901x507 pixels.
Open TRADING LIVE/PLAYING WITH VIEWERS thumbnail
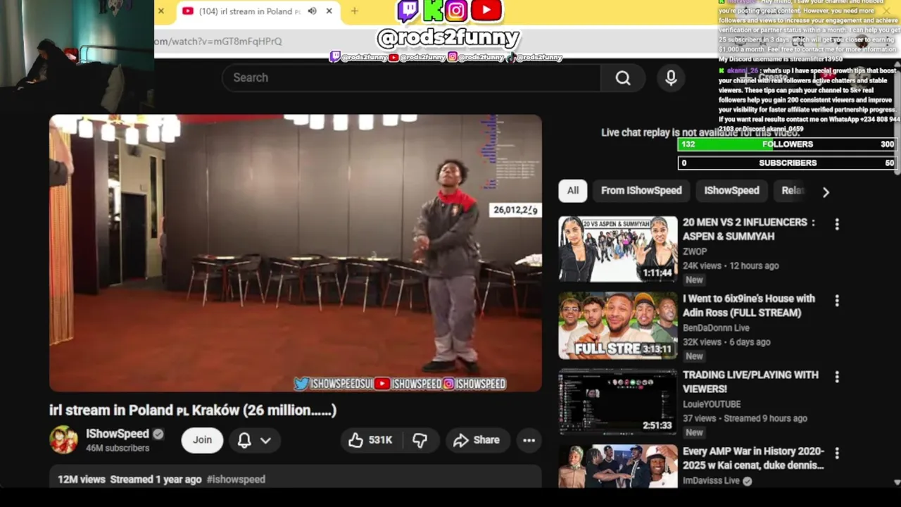click(618, 401)
